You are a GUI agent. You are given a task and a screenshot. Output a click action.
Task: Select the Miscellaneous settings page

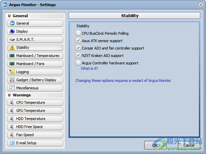pyautogui.click(x=35, y=88)
